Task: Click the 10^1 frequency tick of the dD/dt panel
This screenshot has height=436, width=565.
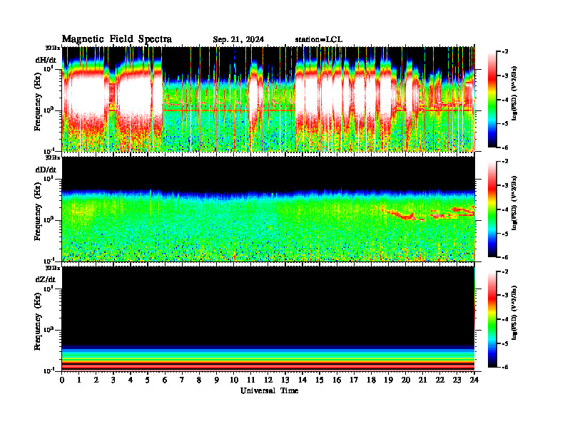Action: point(49,178)
